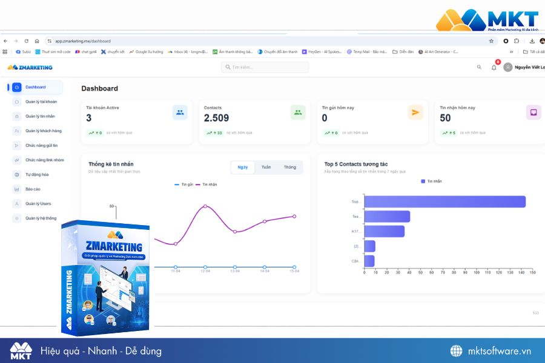Screen dimensions: 545x363
Task: Open the Google Xu hướng bookmark
Action: (x=146, y=52)
